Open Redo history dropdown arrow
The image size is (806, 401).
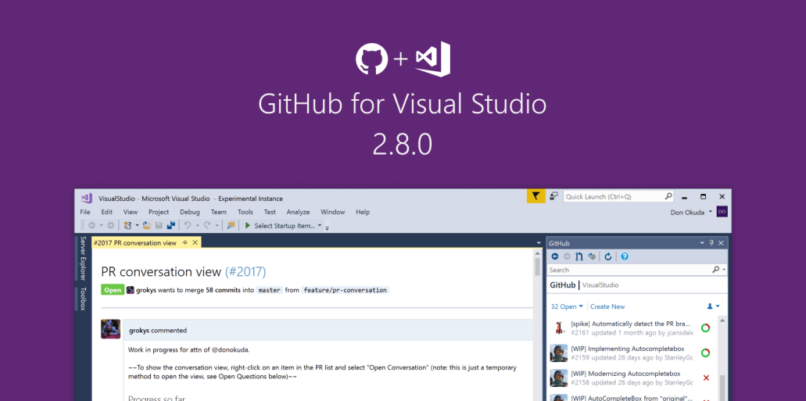click(x=217, y=225)
